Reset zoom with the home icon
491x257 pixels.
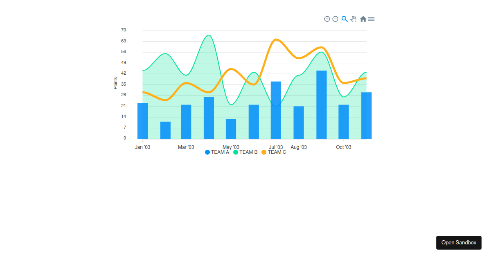[363, 19]
